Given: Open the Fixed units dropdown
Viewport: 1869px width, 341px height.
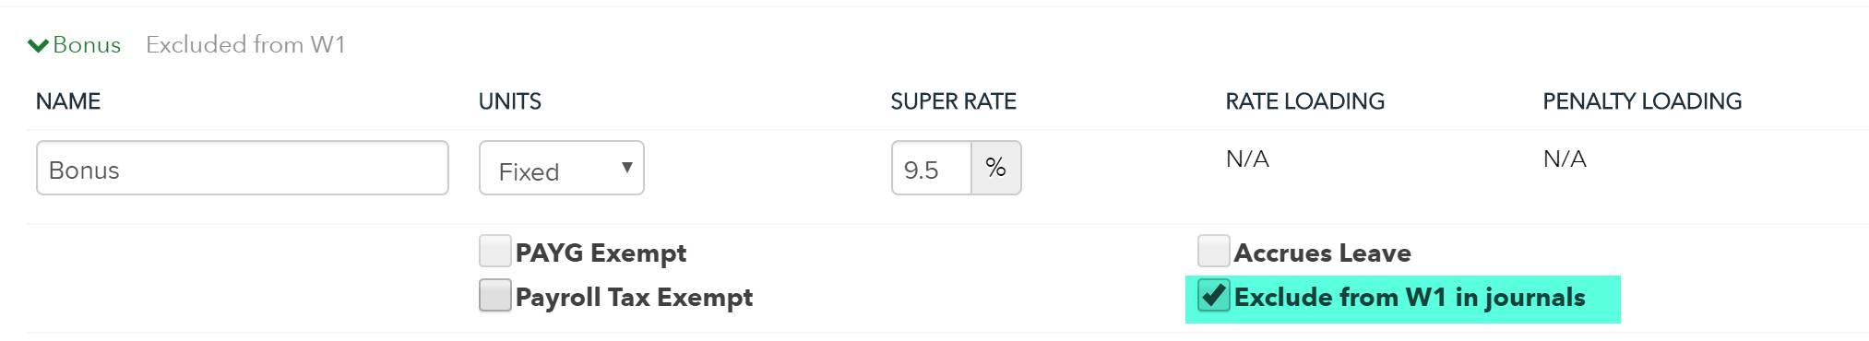Looking at the screenshot, I should (x=562, y=168).
